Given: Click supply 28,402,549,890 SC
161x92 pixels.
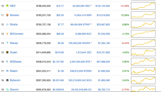Looking at the screenshot, I should coord(81,89).
